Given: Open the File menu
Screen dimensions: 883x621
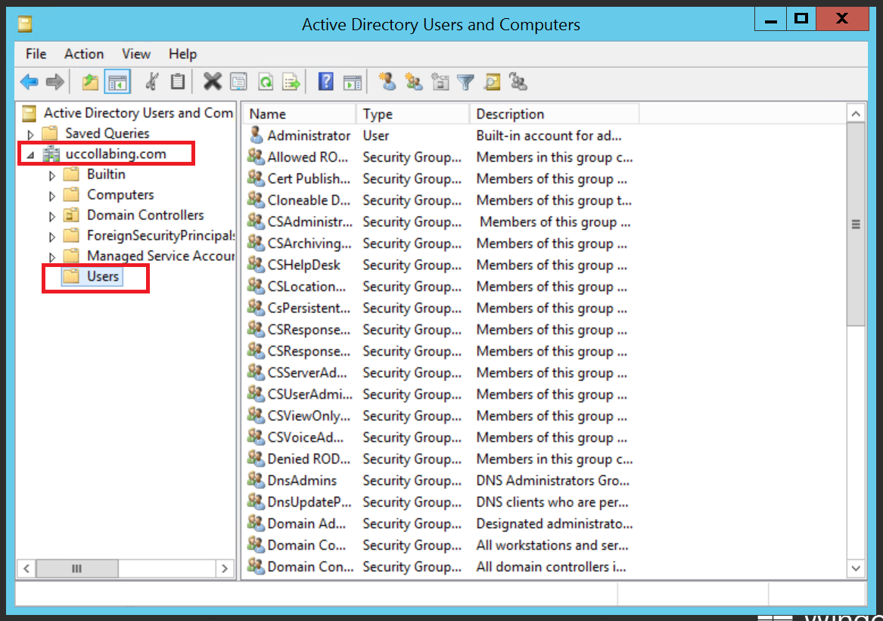Looking at the screenshot, I should pos(36,54).
